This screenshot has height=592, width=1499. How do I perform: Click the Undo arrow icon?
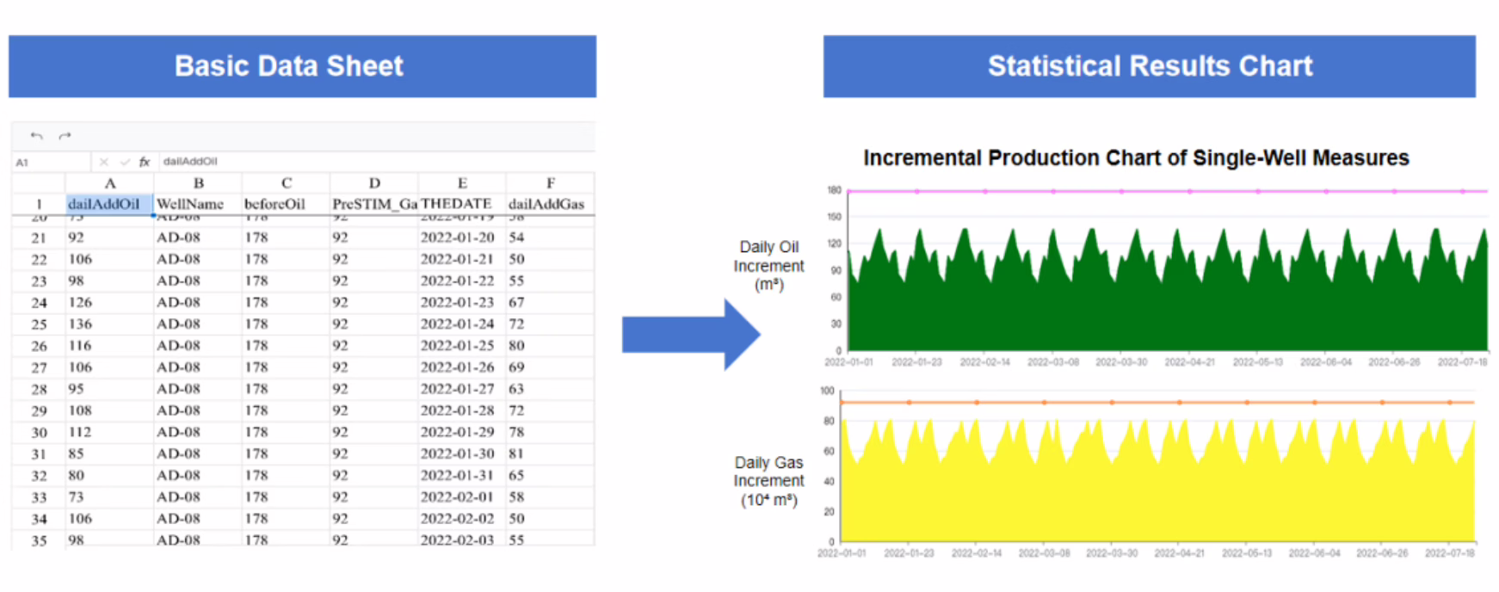tap(36, 136)
